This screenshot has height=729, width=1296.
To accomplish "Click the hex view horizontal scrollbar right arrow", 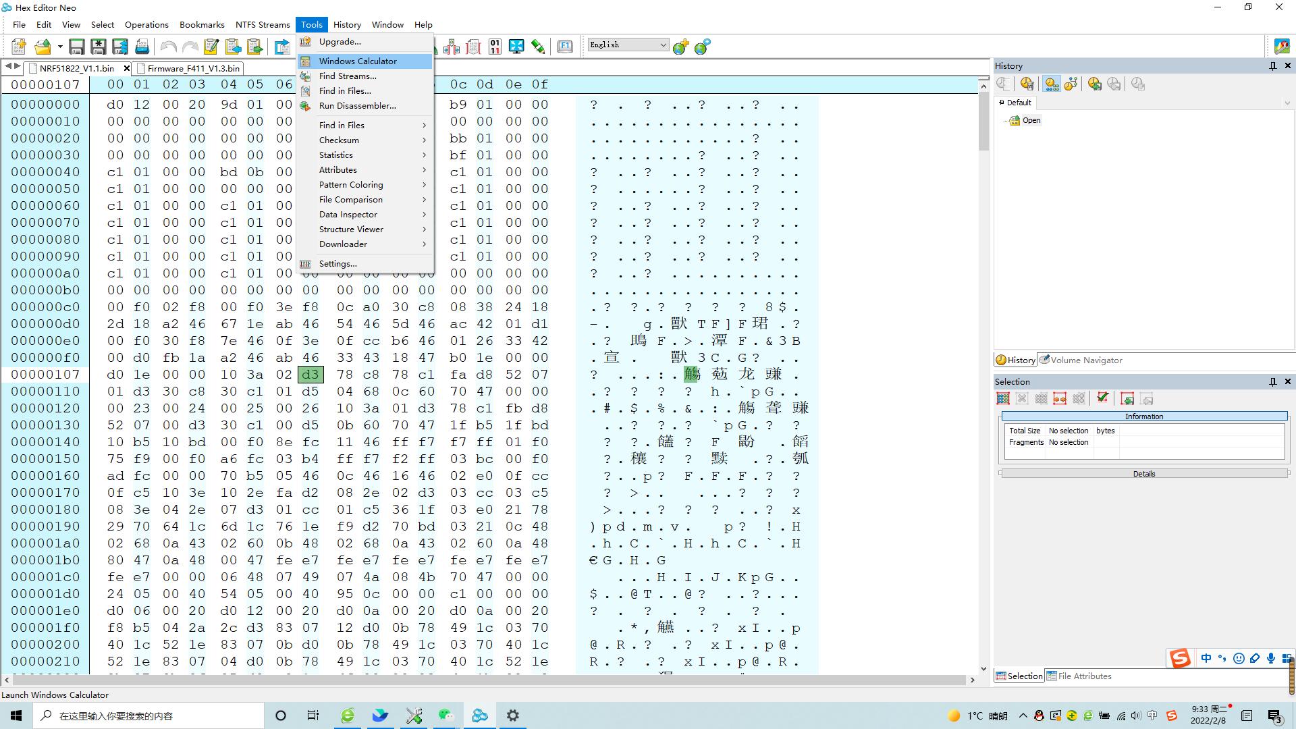I will point(972,680).
